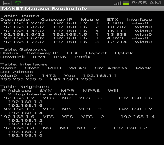This screenshot has width=164, height=145.
Task: Click the netmask 255.255.255.0
Action: click(x=21, y=79)
